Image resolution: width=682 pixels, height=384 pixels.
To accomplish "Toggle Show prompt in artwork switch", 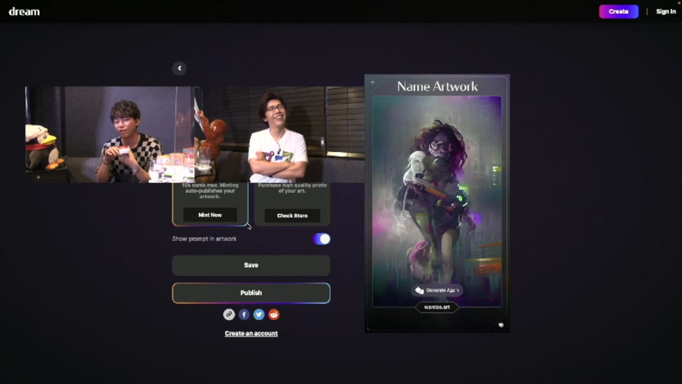I will pos(322,239).
